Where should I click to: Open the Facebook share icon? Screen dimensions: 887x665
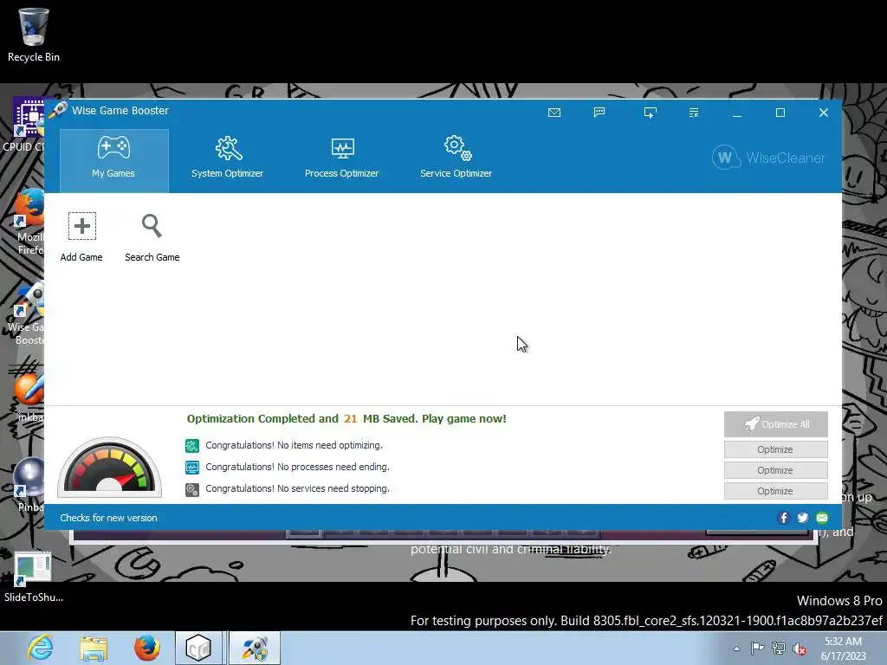783,518
